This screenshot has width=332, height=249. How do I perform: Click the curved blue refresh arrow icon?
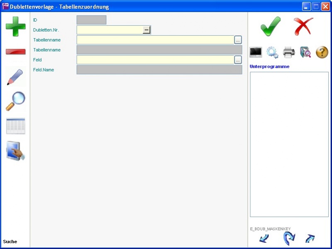point(289,239)
